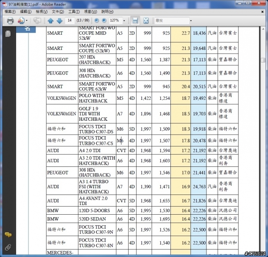Image resolution: width=268 pixels, height=257 pixels.
Task: Open the Attachments paperclip icon in sidebar
Action: click(x=8, y=247)
